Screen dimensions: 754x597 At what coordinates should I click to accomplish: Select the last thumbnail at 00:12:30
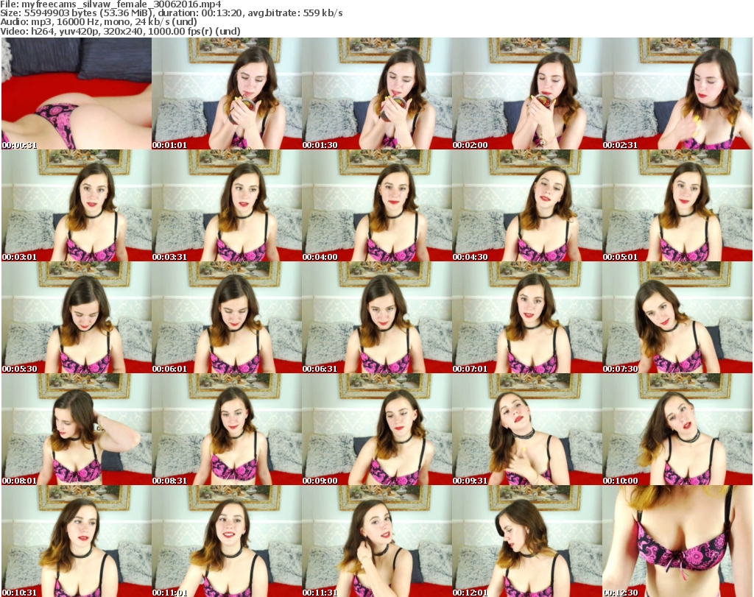point(677,541)
